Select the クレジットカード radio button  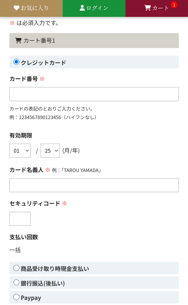(16, 62)
